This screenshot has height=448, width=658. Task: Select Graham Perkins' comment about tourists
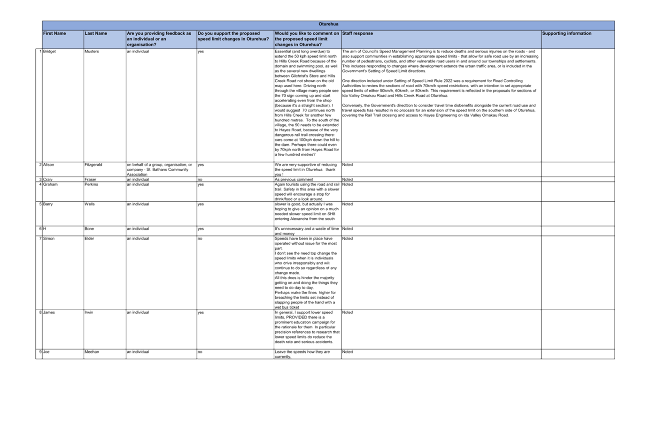[x=307, y=191]
